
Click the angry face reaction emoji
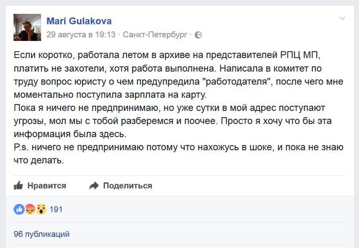(x=30, y=209)
